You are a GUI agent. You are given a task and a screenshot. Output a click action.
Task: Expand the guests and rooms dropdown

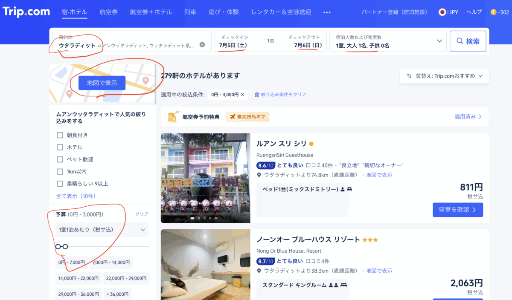[439, 41]
